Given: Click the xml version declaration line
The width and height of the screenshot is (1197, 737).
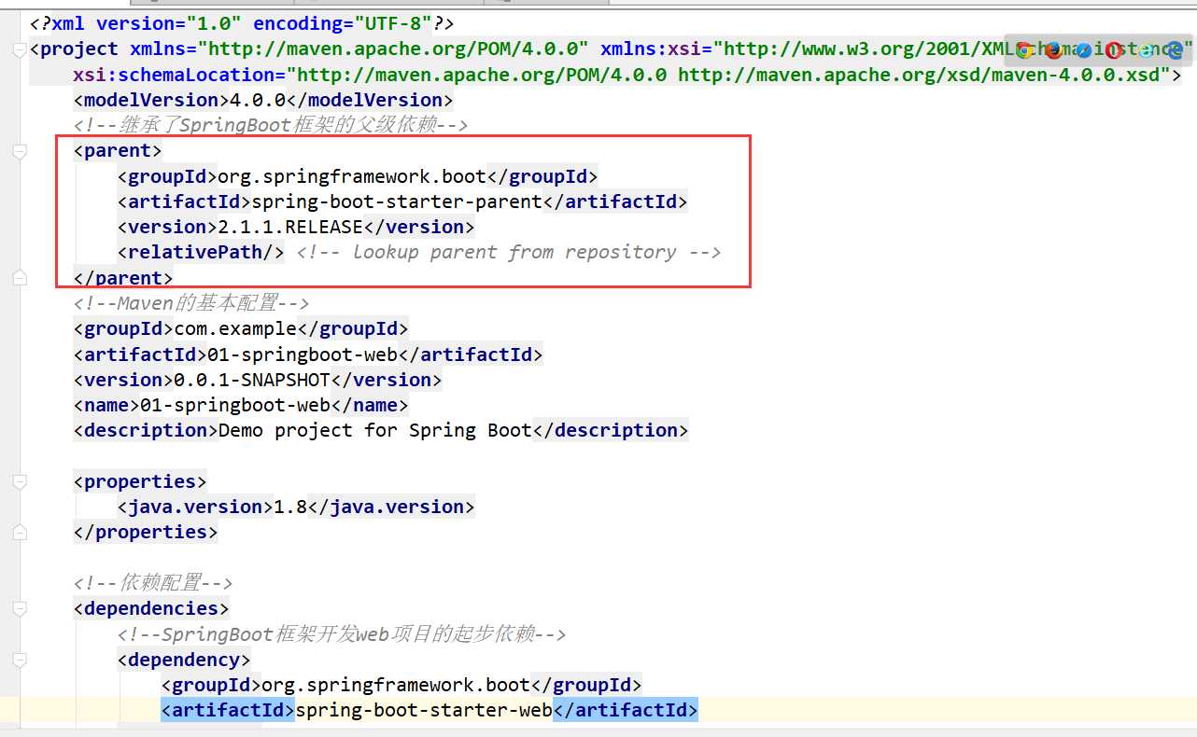Looking at the screenshot, I should click(242, 23).
